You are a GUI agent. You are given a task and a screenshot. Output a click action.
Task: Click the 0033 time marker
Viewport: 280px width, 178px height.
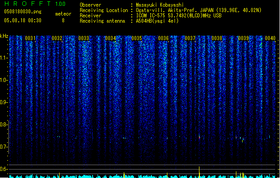pyautogui.click(x=84, y=38)
